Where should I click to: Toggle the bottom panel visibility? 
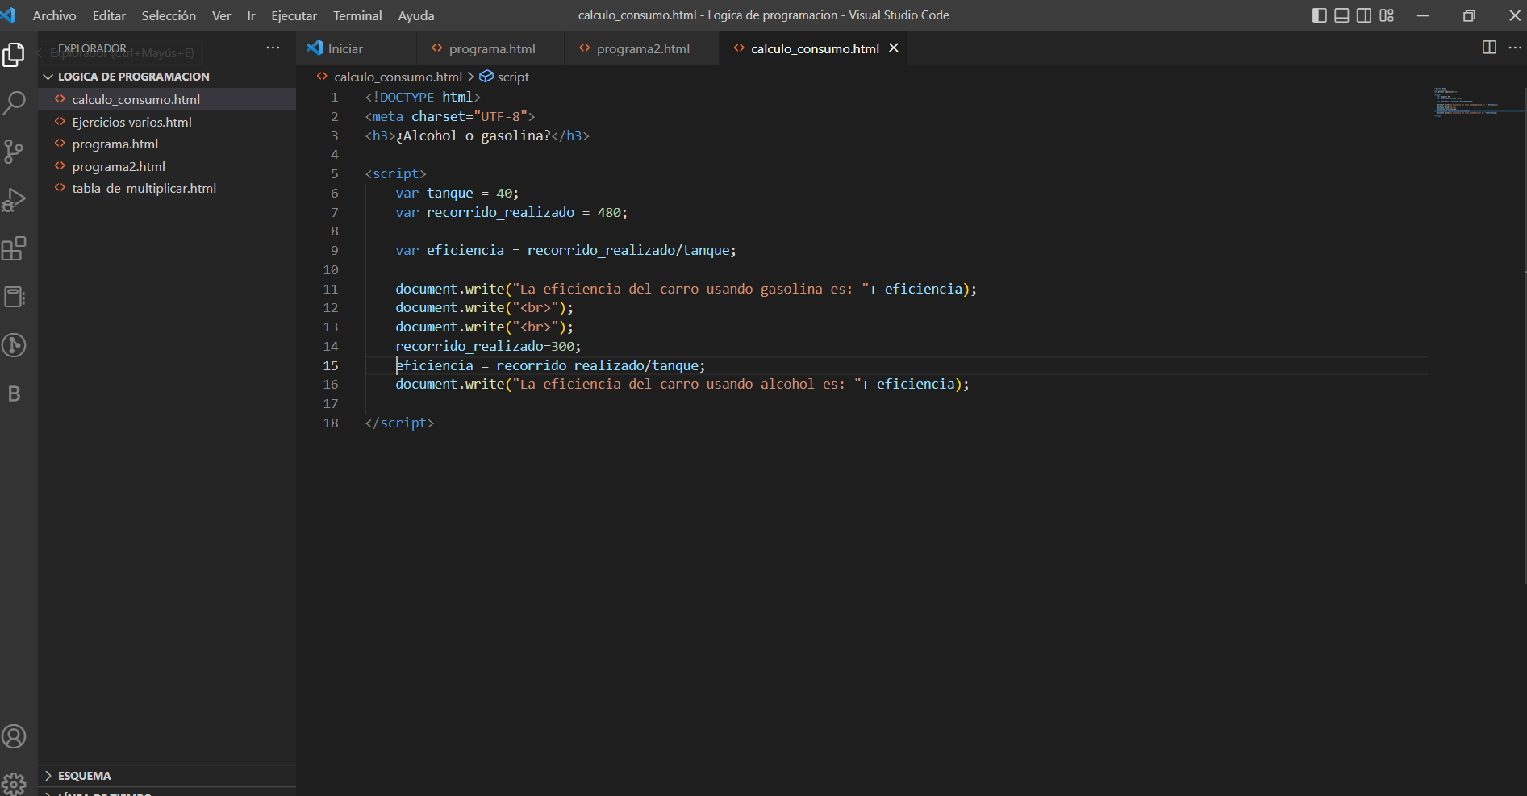(x=1341, y=15)
